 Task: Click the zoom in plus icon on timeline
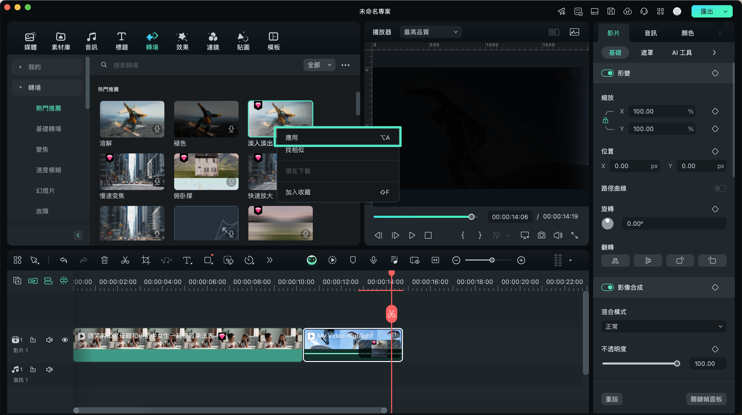(x=521, y=261)
